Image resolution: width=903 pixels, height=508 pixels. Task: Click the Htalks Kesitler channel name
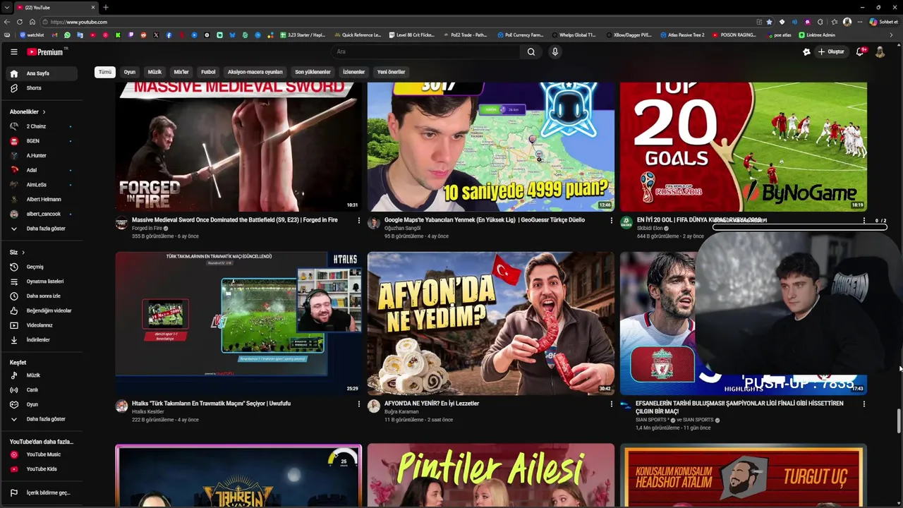coord(147,412)
